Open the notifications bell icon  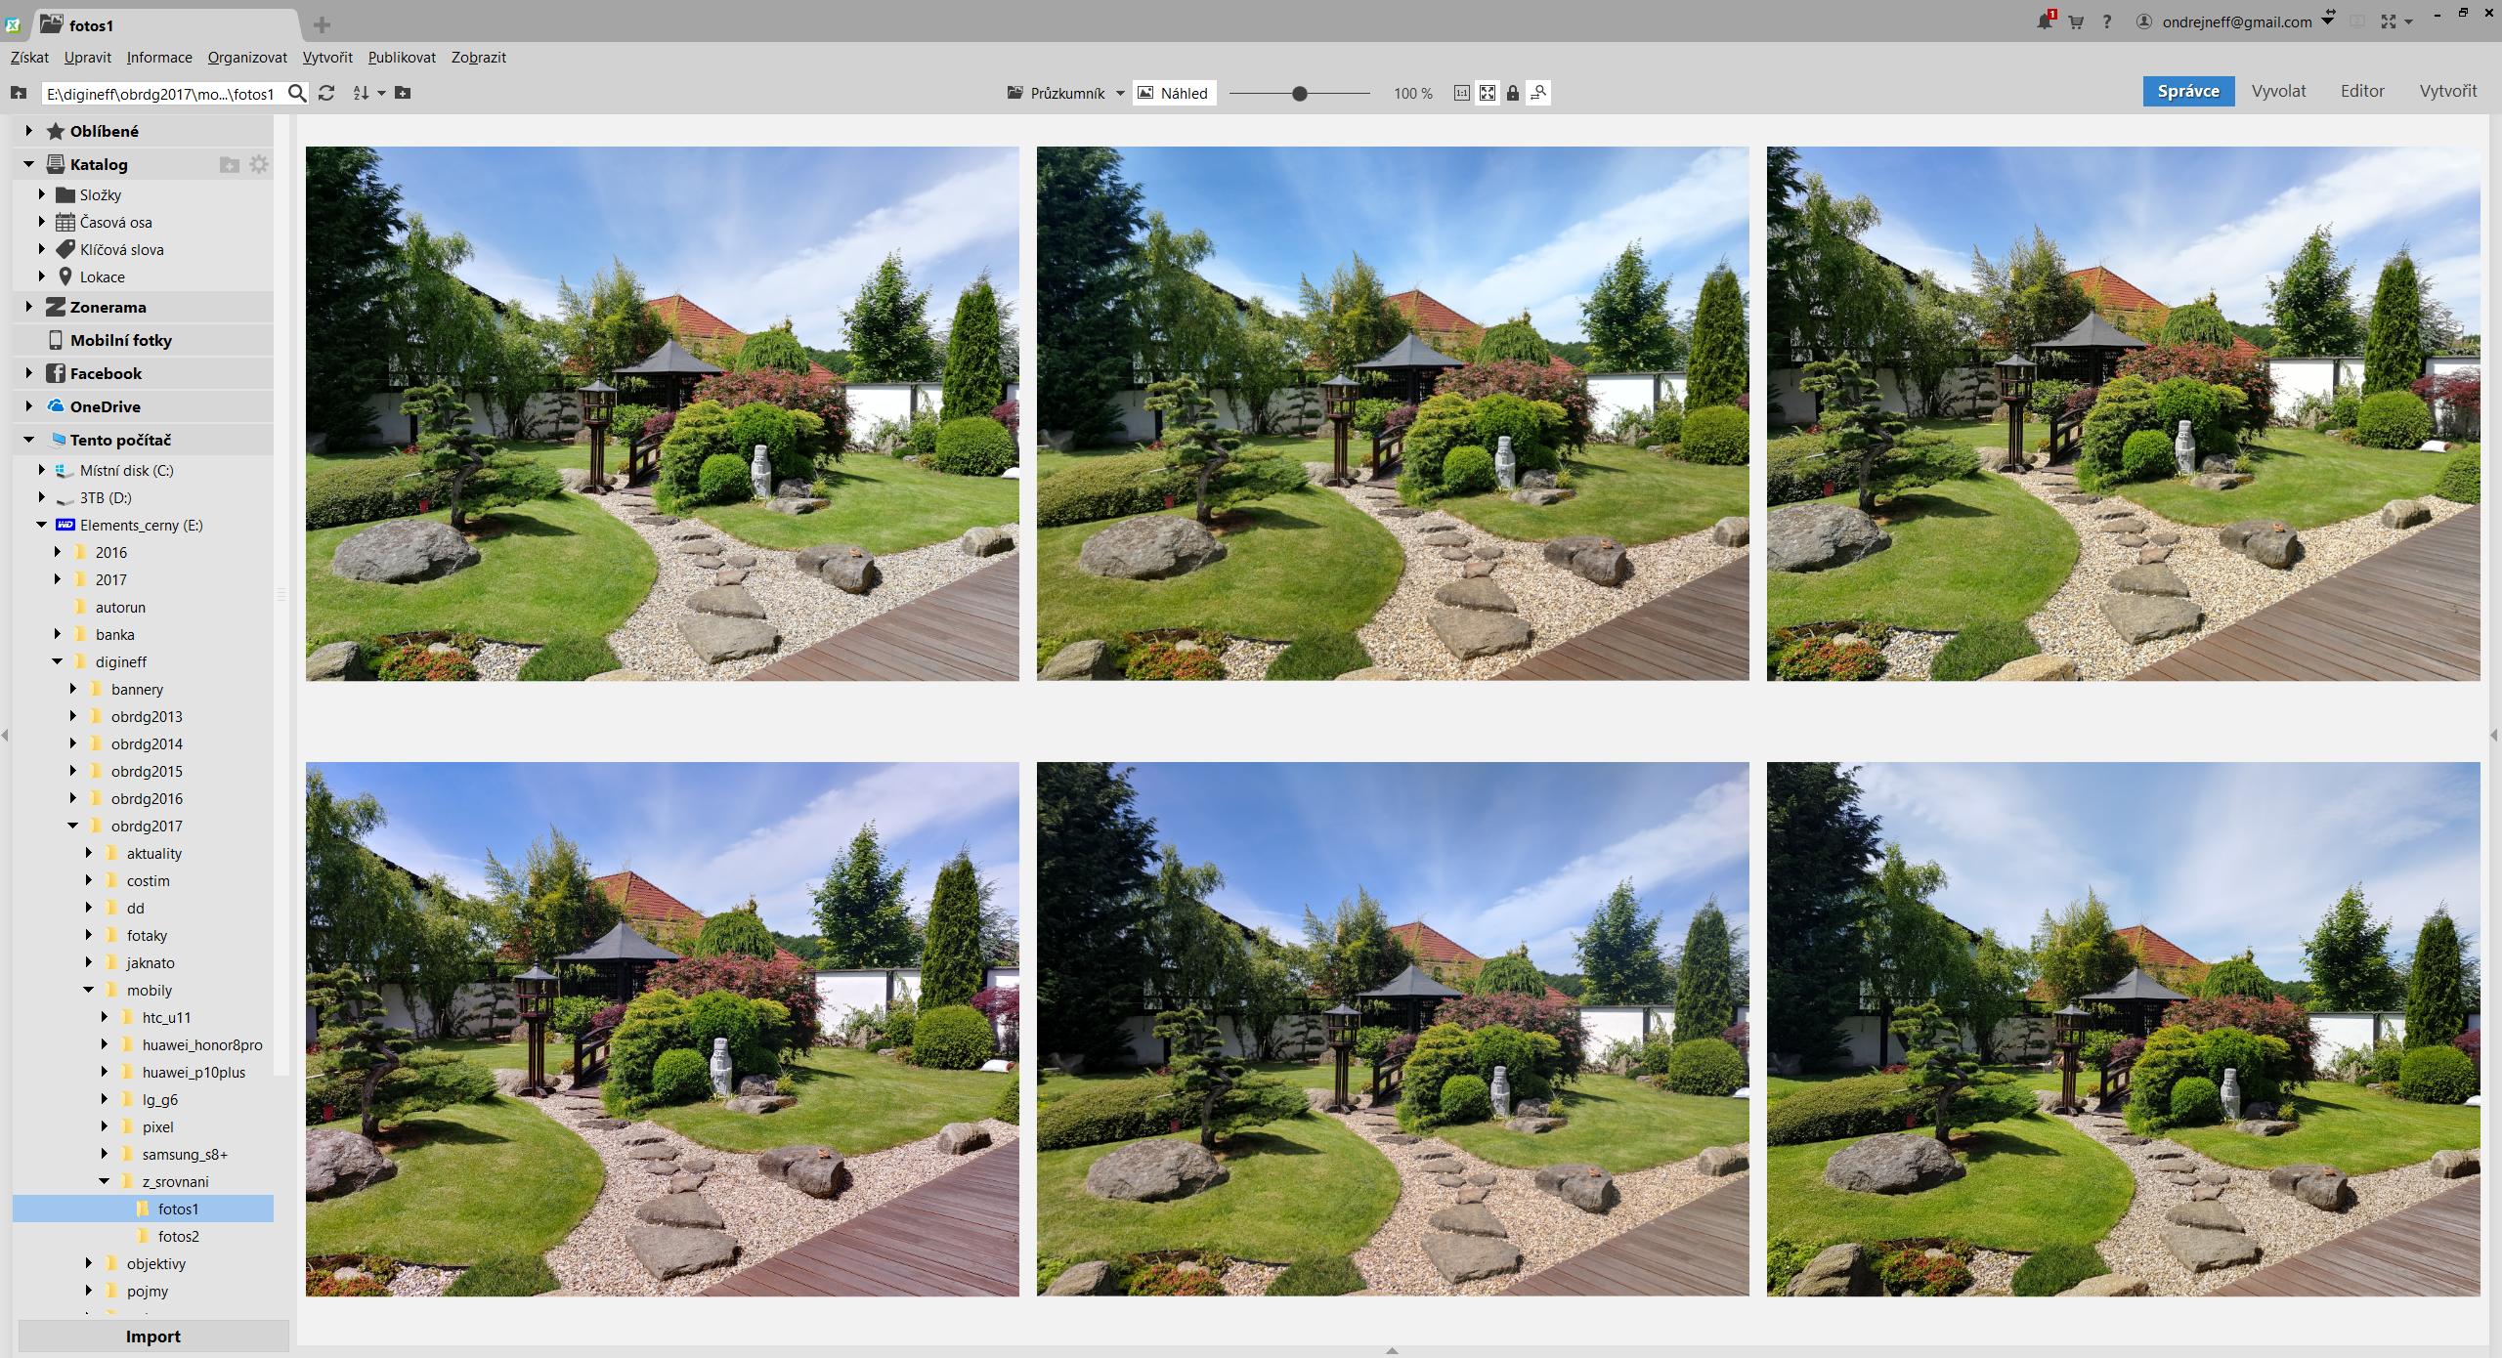(2044, 21)
